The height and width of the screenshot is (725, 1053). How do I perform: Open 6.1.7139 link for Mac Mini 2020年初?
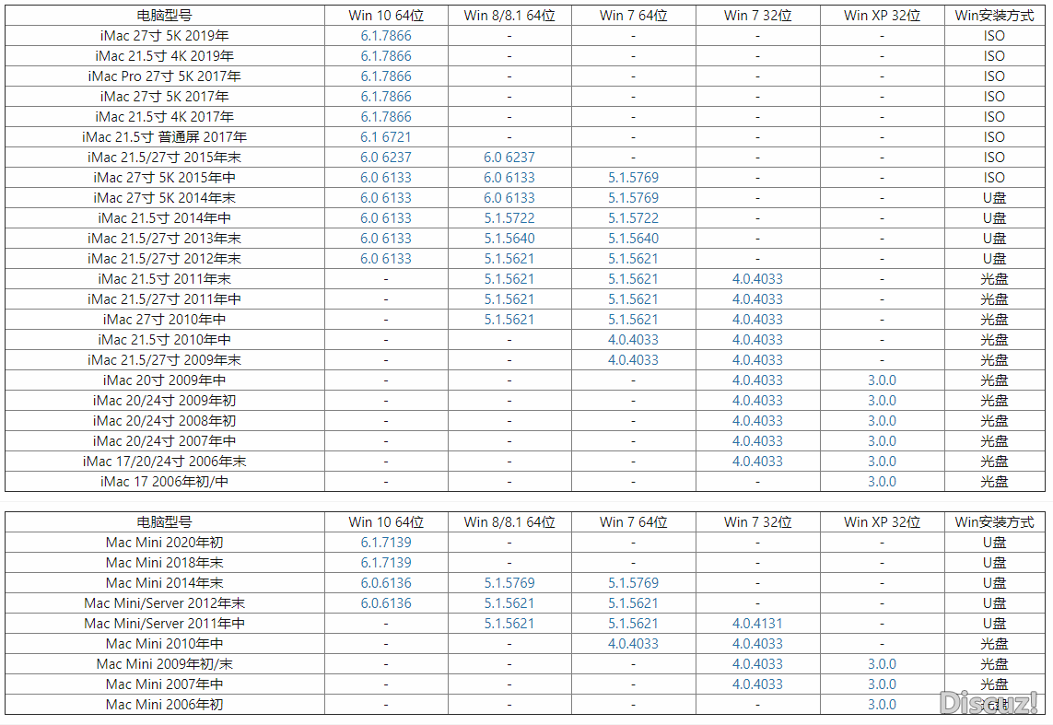(x=386, y=543)
